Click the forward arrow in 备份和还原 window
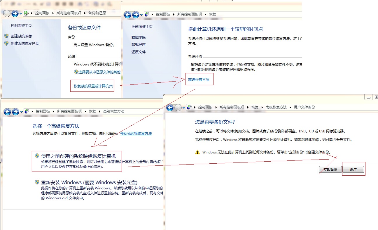Image resolution: width=378 pixels, height=230 pixels. tap(15, 13)
